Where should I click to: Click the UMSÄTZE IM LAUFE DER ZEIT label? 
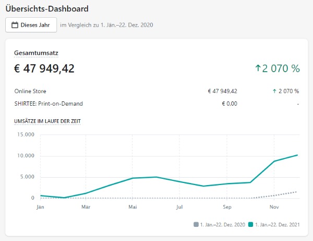47,121
